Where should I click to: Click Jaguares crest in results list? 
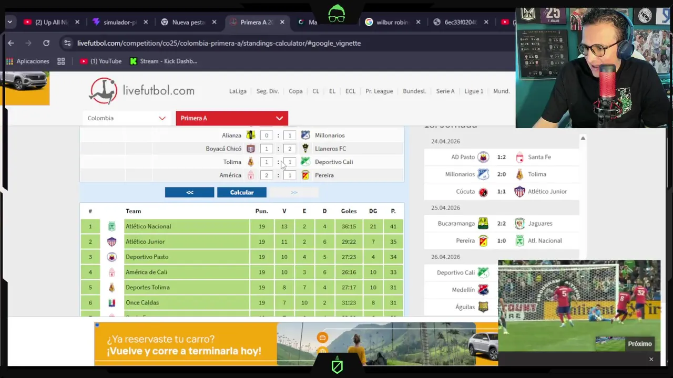coord(519,223)
